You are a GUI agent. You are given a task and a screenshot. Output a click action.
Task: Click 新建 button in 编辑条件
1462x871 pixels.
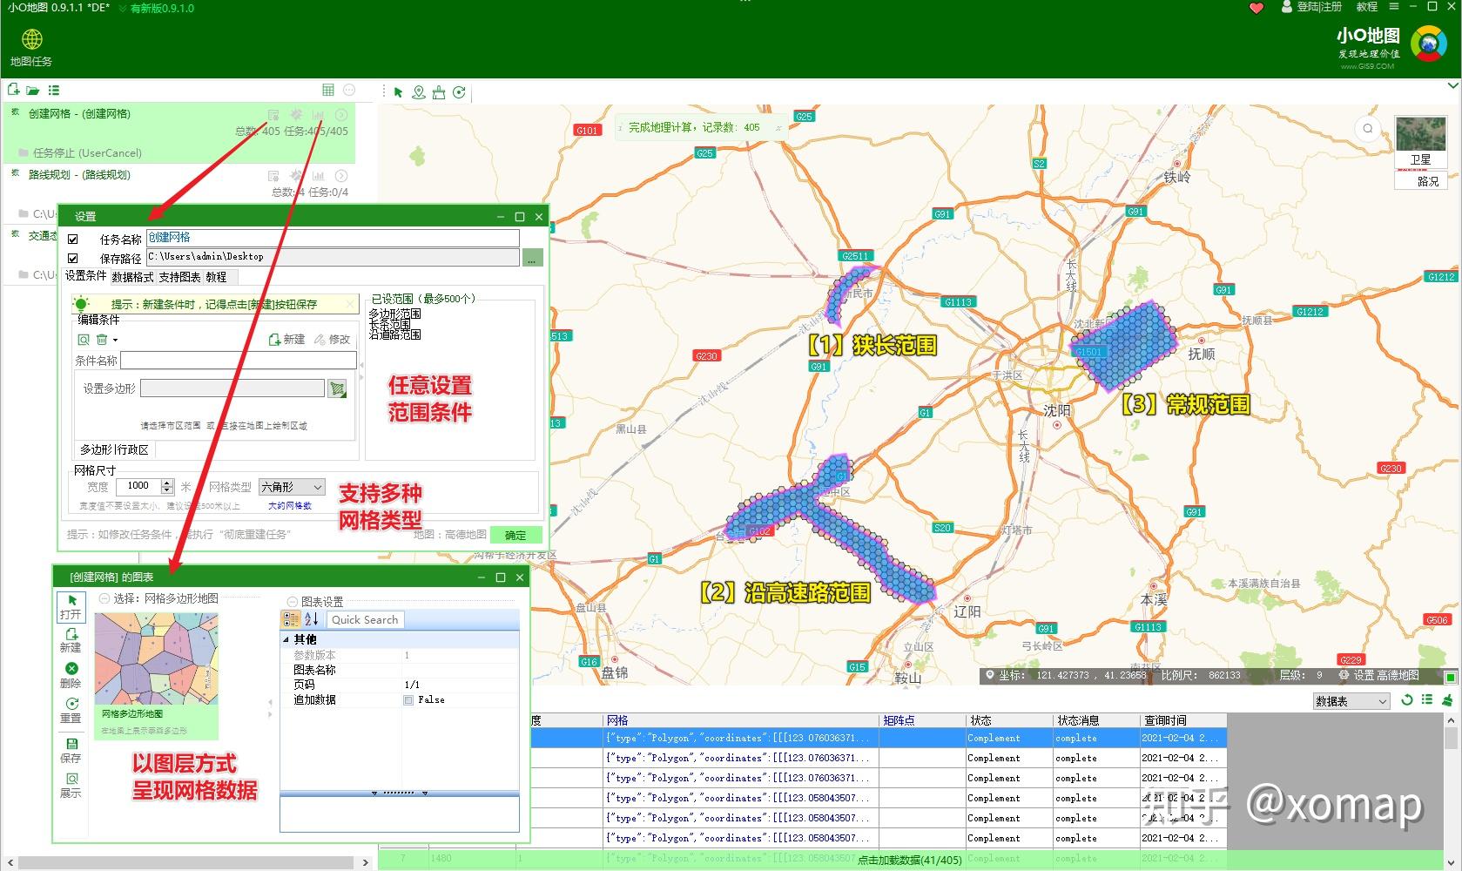point(287,340)
